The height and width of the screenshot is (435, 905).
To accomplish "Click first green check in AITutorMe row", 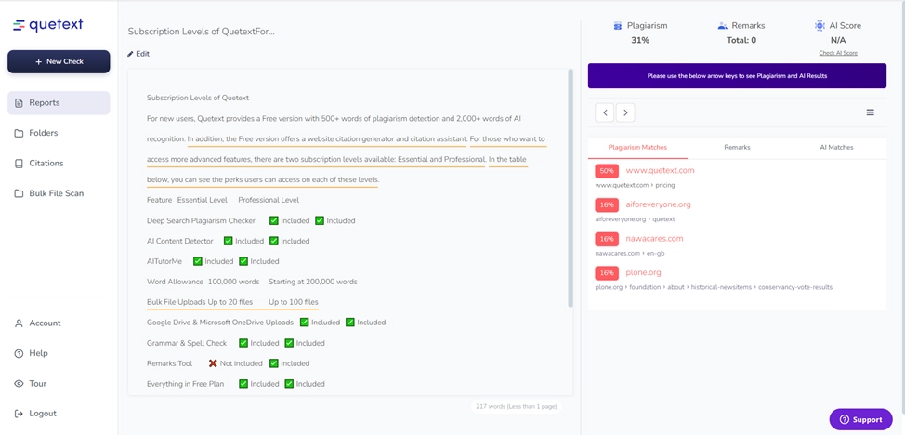I will coord(197,261).
